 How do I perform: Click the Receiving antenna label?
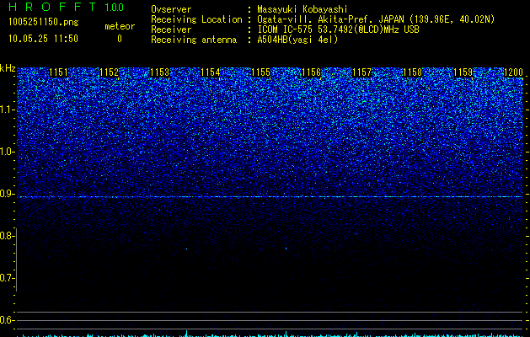click(194, 40)
